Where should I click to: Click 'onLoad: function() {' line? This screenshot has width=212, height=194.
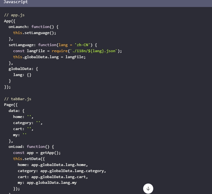tap(31, 147)
